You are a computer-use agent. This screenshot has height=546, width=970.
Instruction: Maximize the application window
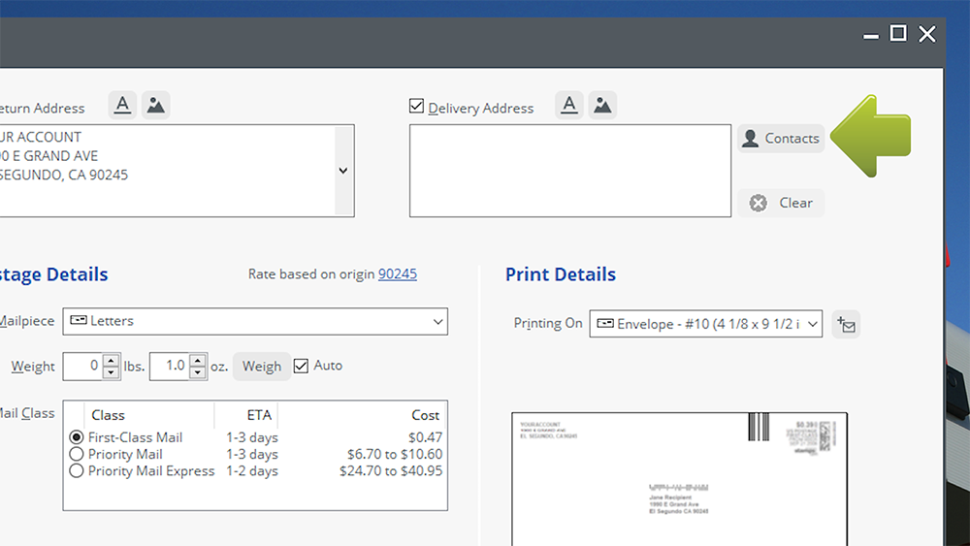[898, 33]
